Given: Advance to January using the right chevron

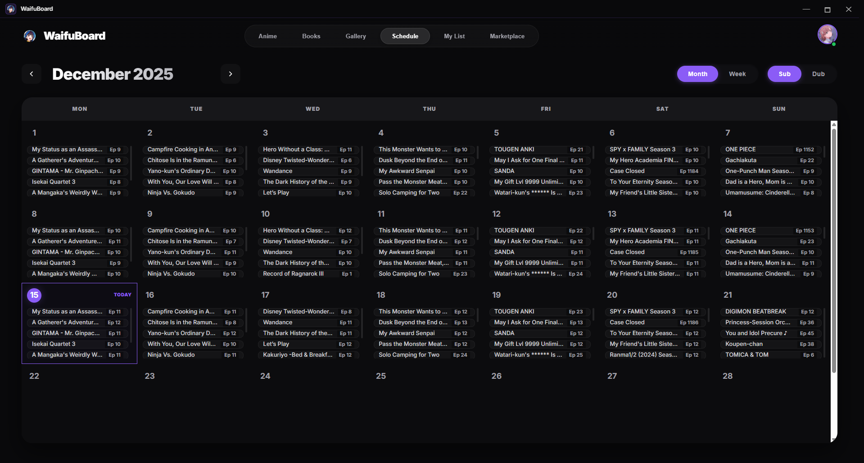Looking at the screenshot, I should tap(231, 73).
